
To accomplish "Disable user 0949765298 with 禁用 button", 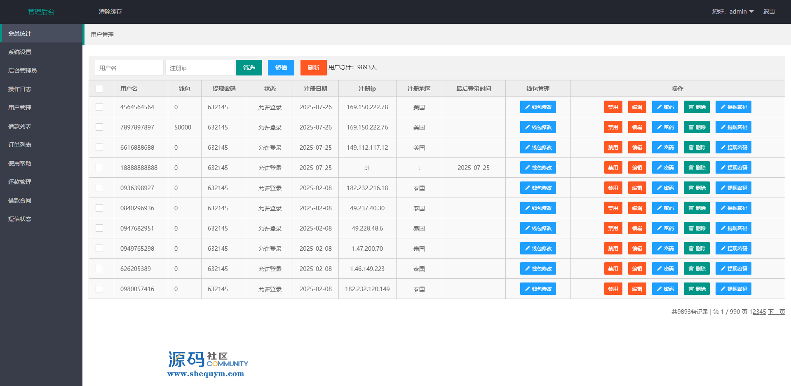I will coord(613,249).
